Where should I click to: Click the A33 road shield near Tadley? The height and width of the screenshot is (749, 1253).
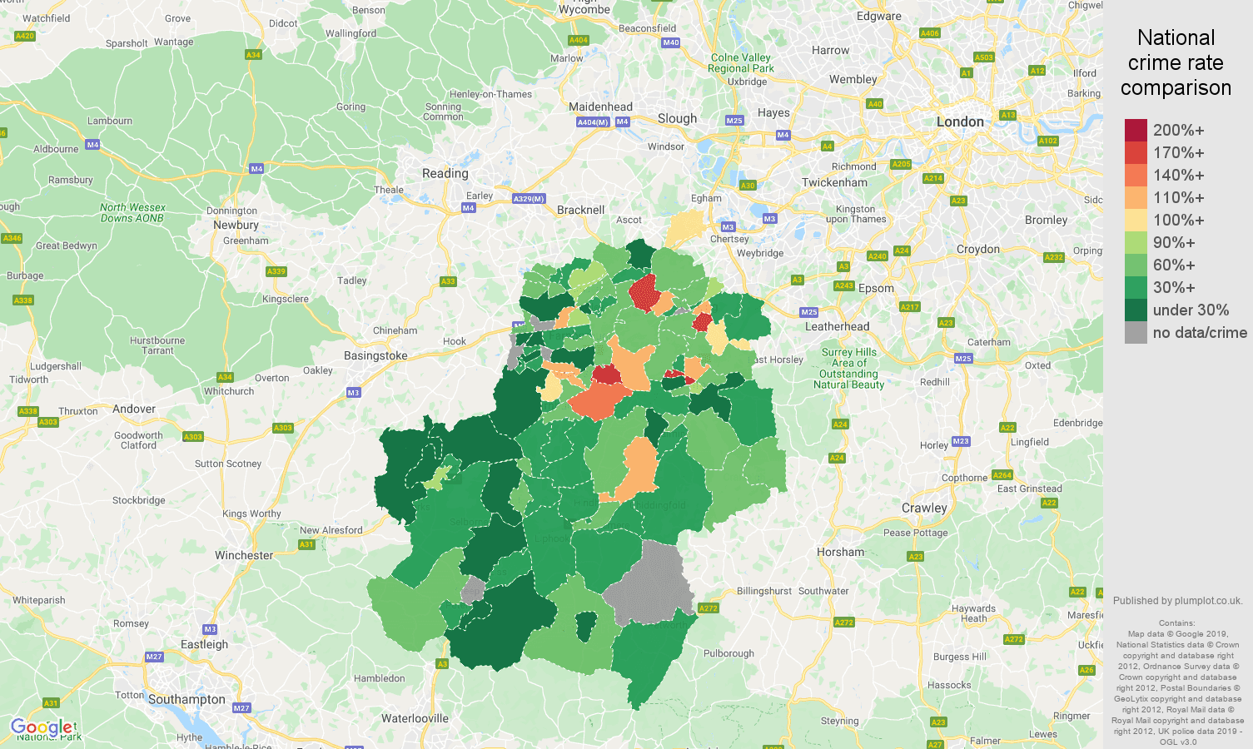(448, 281)
